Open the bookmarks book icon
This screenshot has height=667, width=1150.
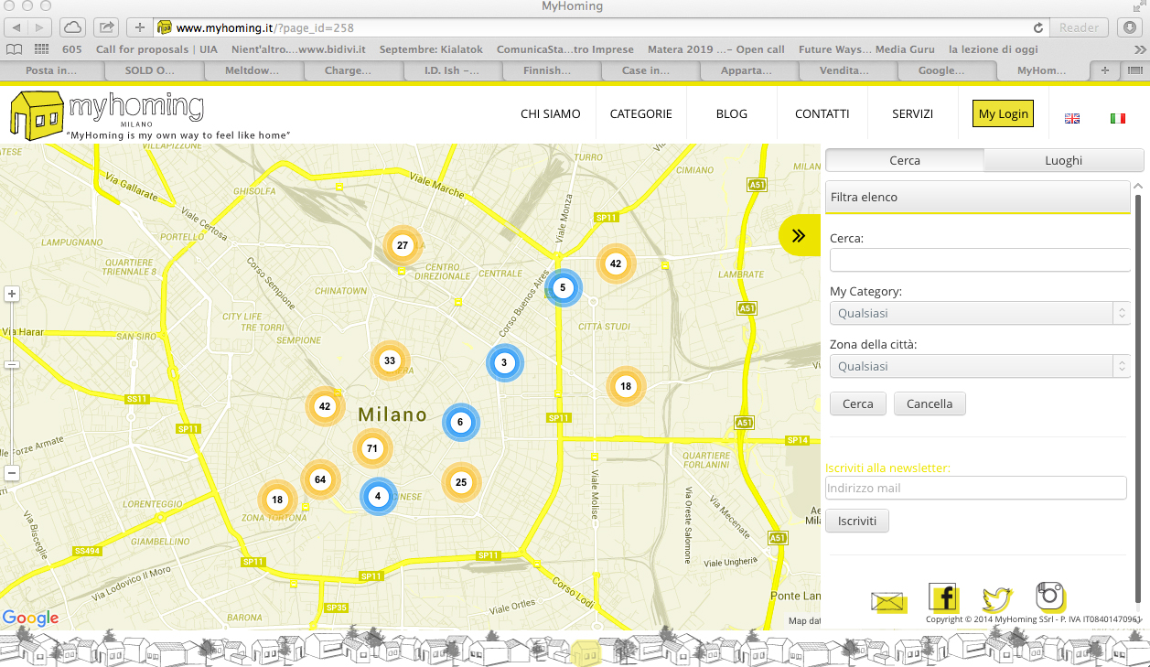14,49
